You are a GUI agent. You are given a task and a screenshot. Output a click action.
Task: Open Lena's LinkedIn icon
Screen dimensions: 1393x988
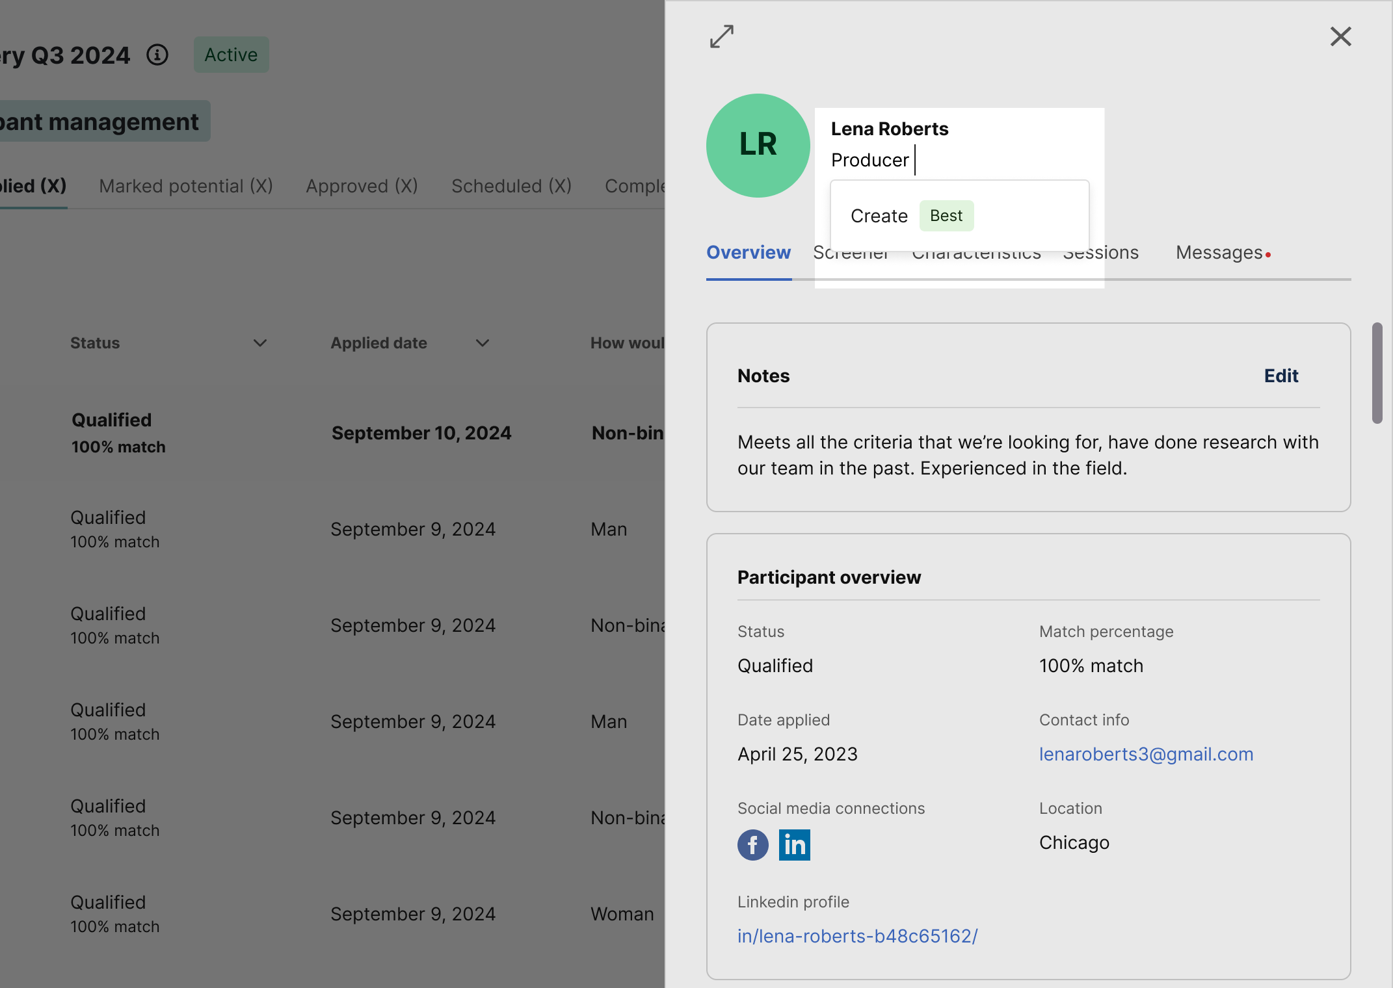pyautogui.click(x=795, y=845)
